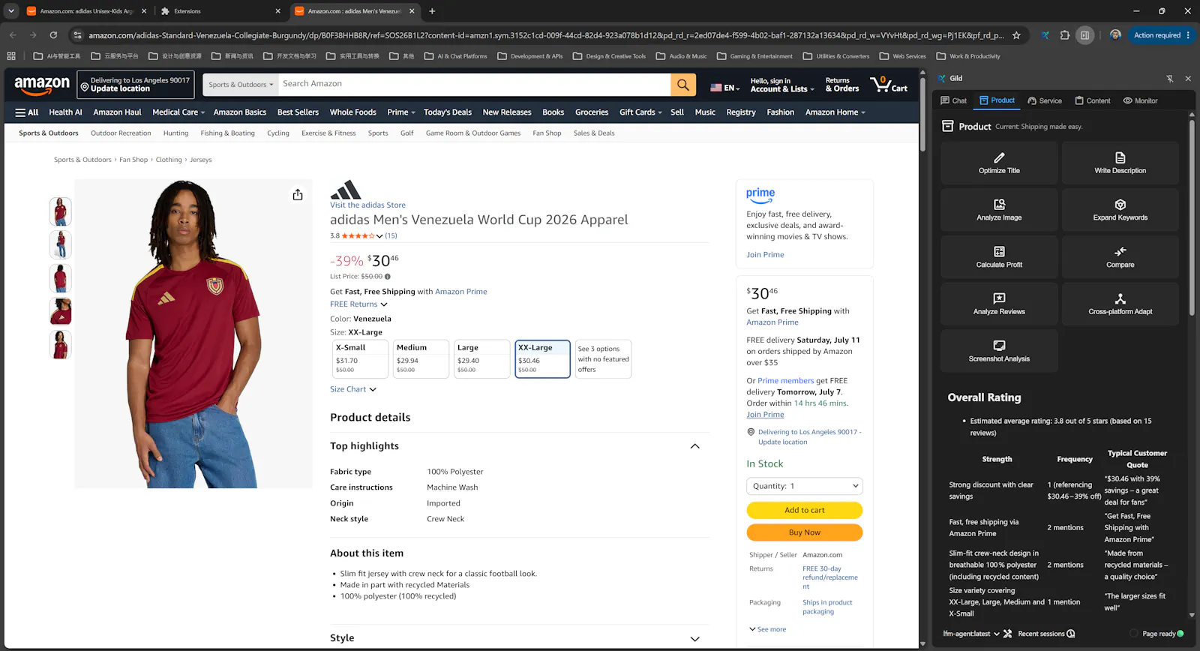This screenshot has height=651, width=1200.
Task: Toggle the browser side panel icon
Action: [x=1084, y=35]
